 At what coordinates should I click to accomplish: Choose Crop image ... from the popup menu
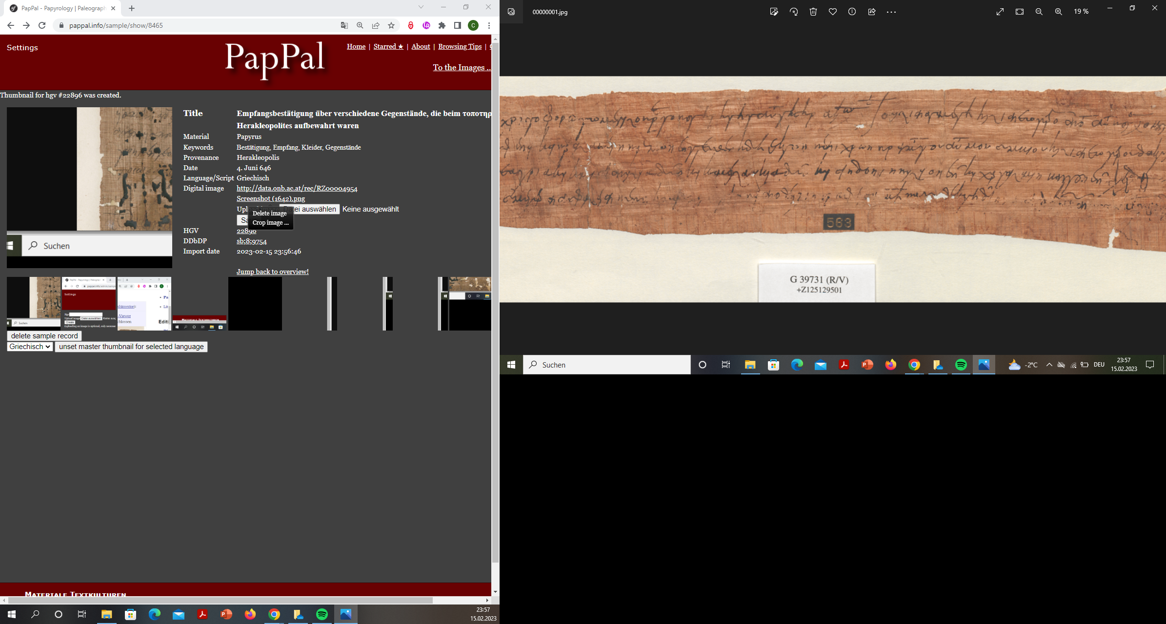pos(270,223)
